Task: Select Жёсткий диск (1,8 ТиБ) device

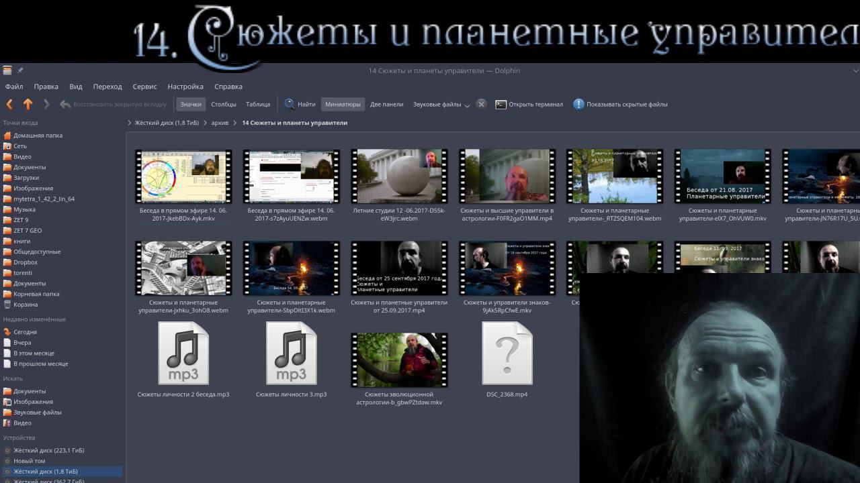Action: (62, 472)
